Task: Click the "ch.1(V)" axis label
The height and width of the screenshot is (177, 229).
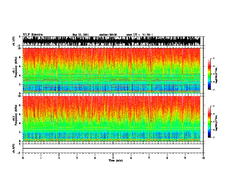Action: 14,41
